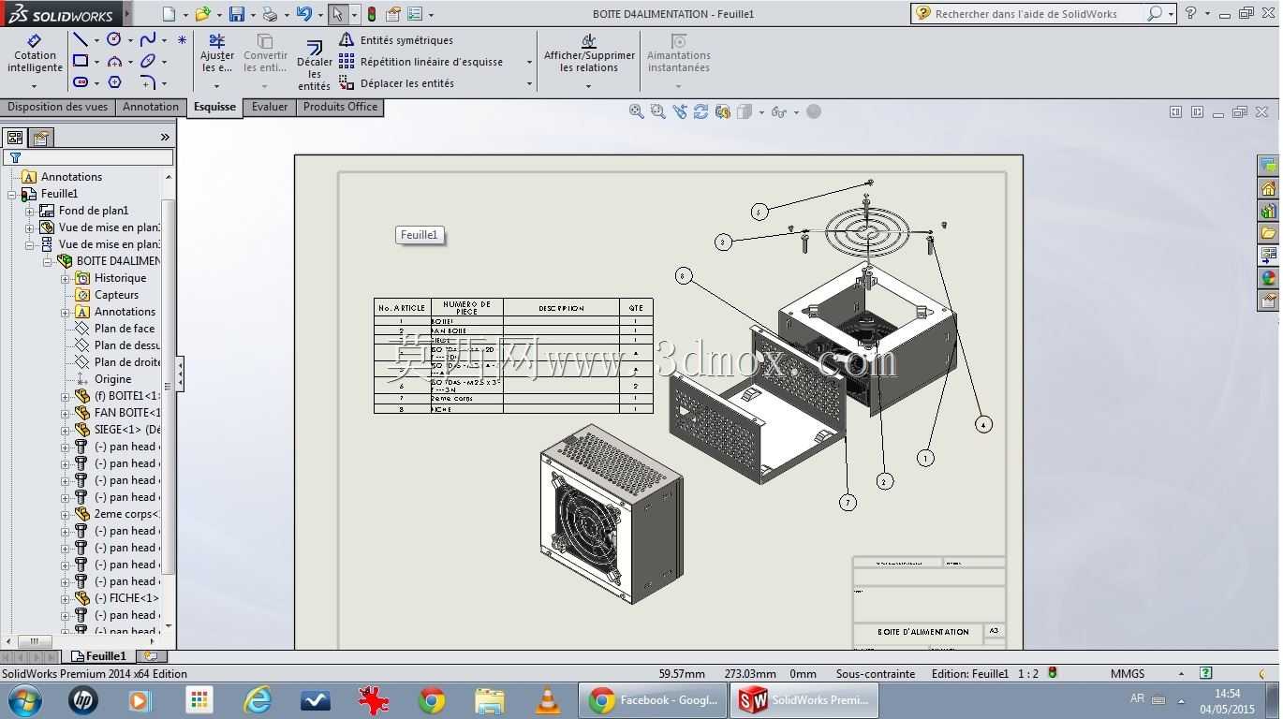The image size is (1283, 719).
Task: Select the Slot sketch tool
Action: click(81, 82)
